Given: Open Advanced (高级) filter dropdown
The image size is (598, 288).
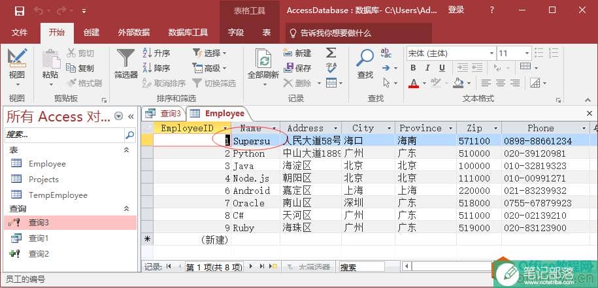Looking at the screenshot, I should coord(209,68).
